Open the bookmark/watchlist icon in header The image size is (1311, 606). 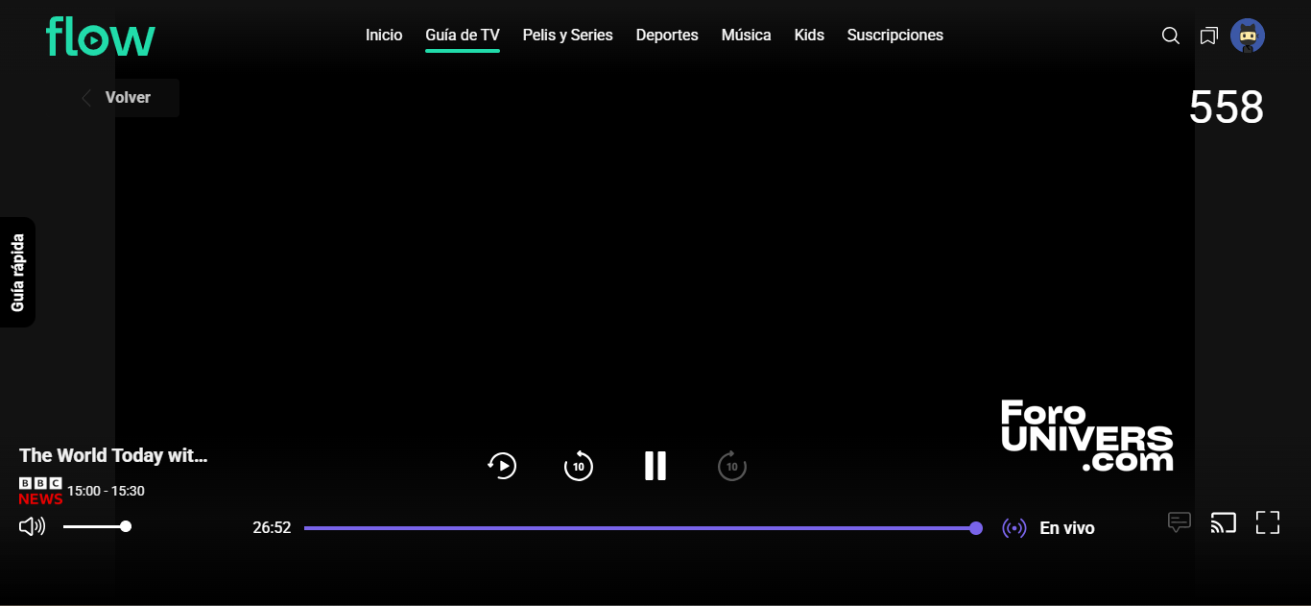point(1208,35)
